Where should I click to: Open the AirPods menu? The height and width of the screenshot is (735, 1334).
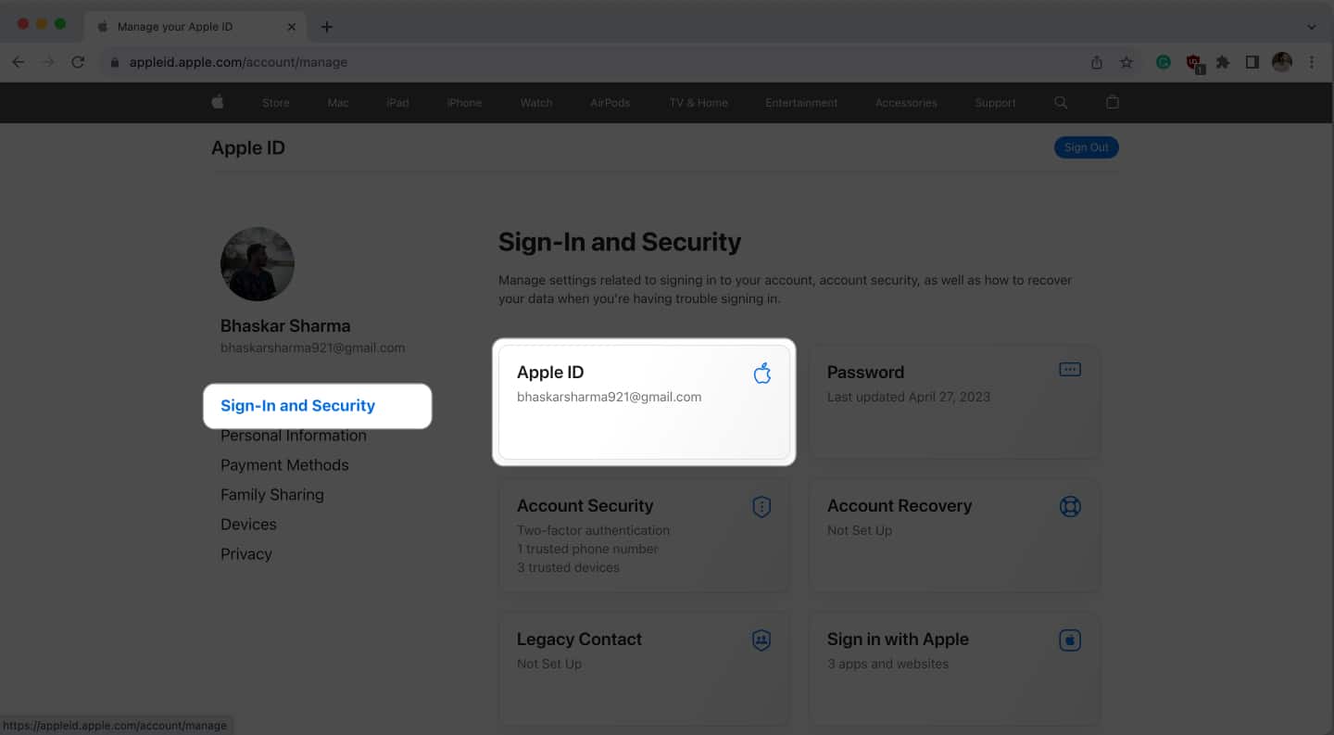click(610, 103)
